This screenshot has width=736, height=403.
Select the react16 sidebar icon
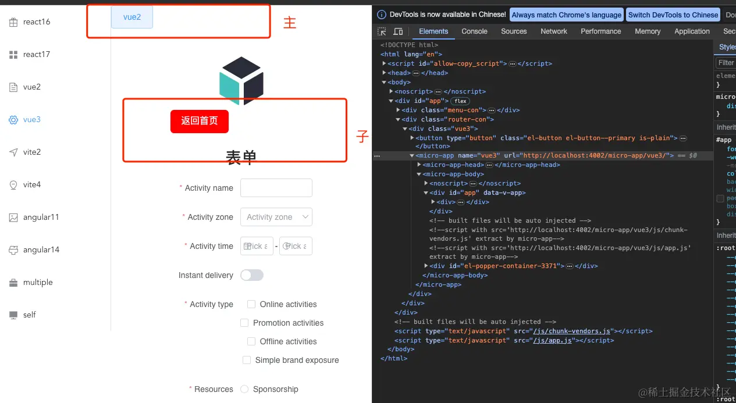tap(13, 22)
